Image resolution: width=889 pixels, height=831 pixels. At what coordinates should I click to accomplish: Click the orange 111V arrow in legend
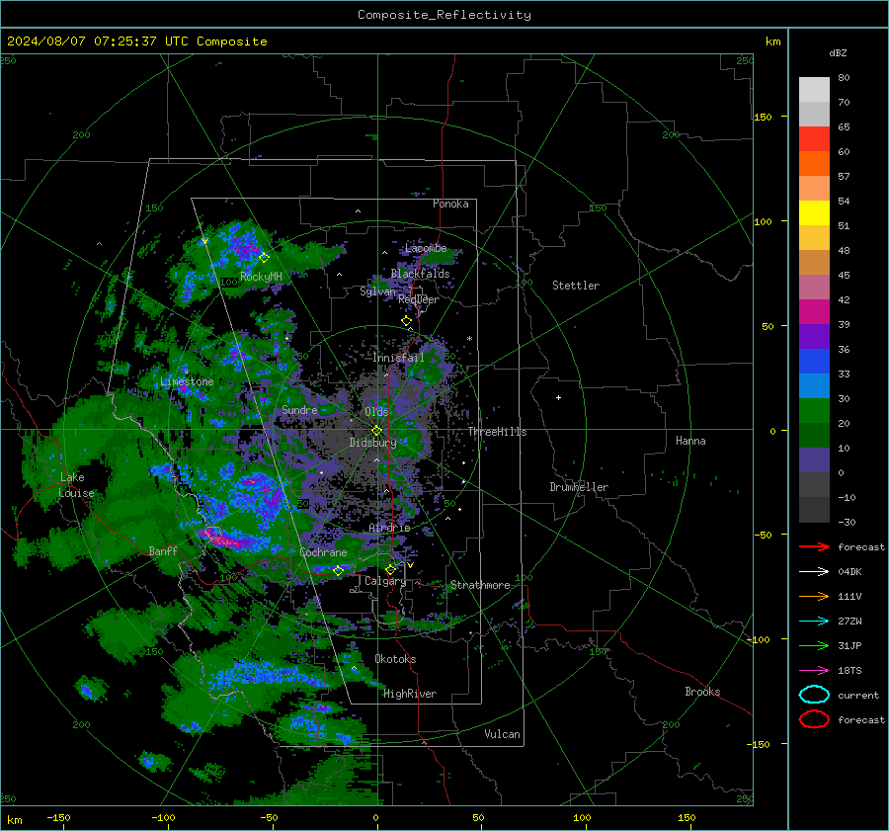point(814,596)
